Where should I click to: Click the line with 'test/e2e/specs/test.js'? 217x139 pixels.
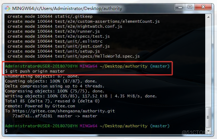pos(59,36)
